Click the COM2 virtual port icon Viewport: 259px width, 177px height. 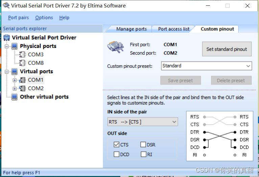click(22, 88)
